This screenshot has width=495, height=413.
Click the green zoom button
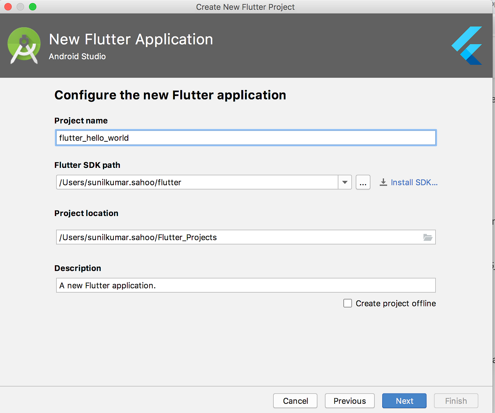(x=33, y=7)
